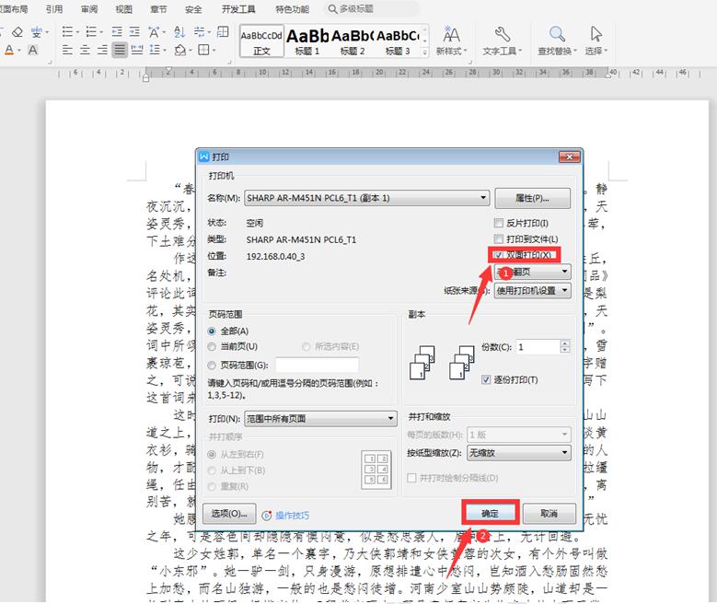This screenshot has width=717, height=604.
Task: Open the 新样式 new style icon
Action: point(451,37)
